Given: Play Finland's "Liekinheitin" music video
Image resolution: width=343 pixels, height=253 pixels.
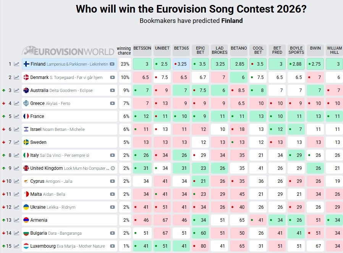Looking at the screenshot, I should point(112,64).
